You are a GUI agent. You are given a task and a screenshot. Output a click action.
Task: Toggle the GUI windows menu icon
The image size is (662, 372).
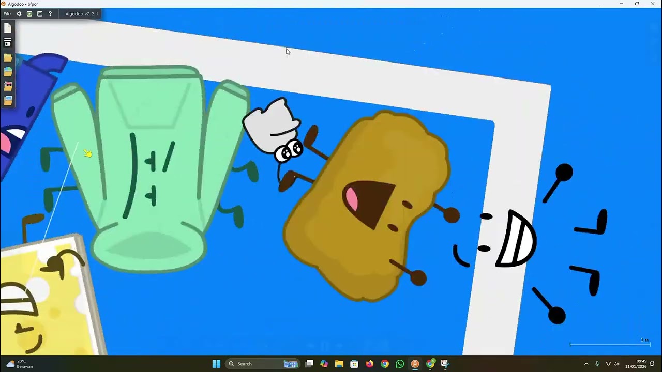[x=40, y=14]
